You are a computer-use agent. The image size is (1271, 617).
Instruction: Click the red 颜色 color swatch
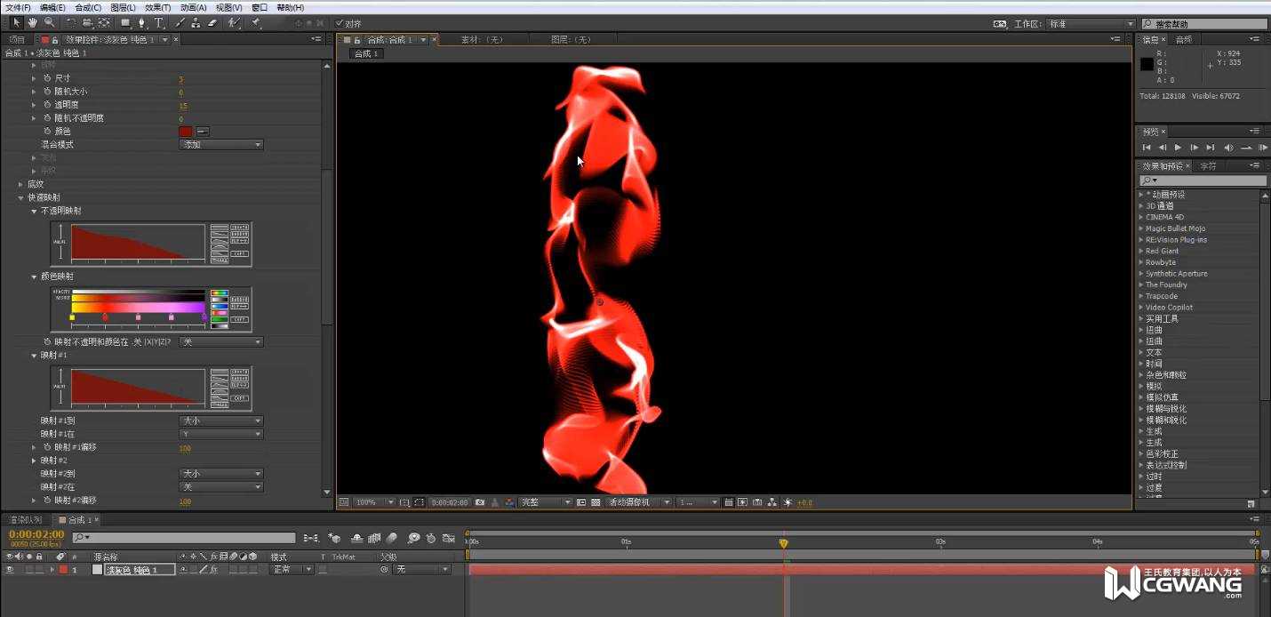pos(186,131)
